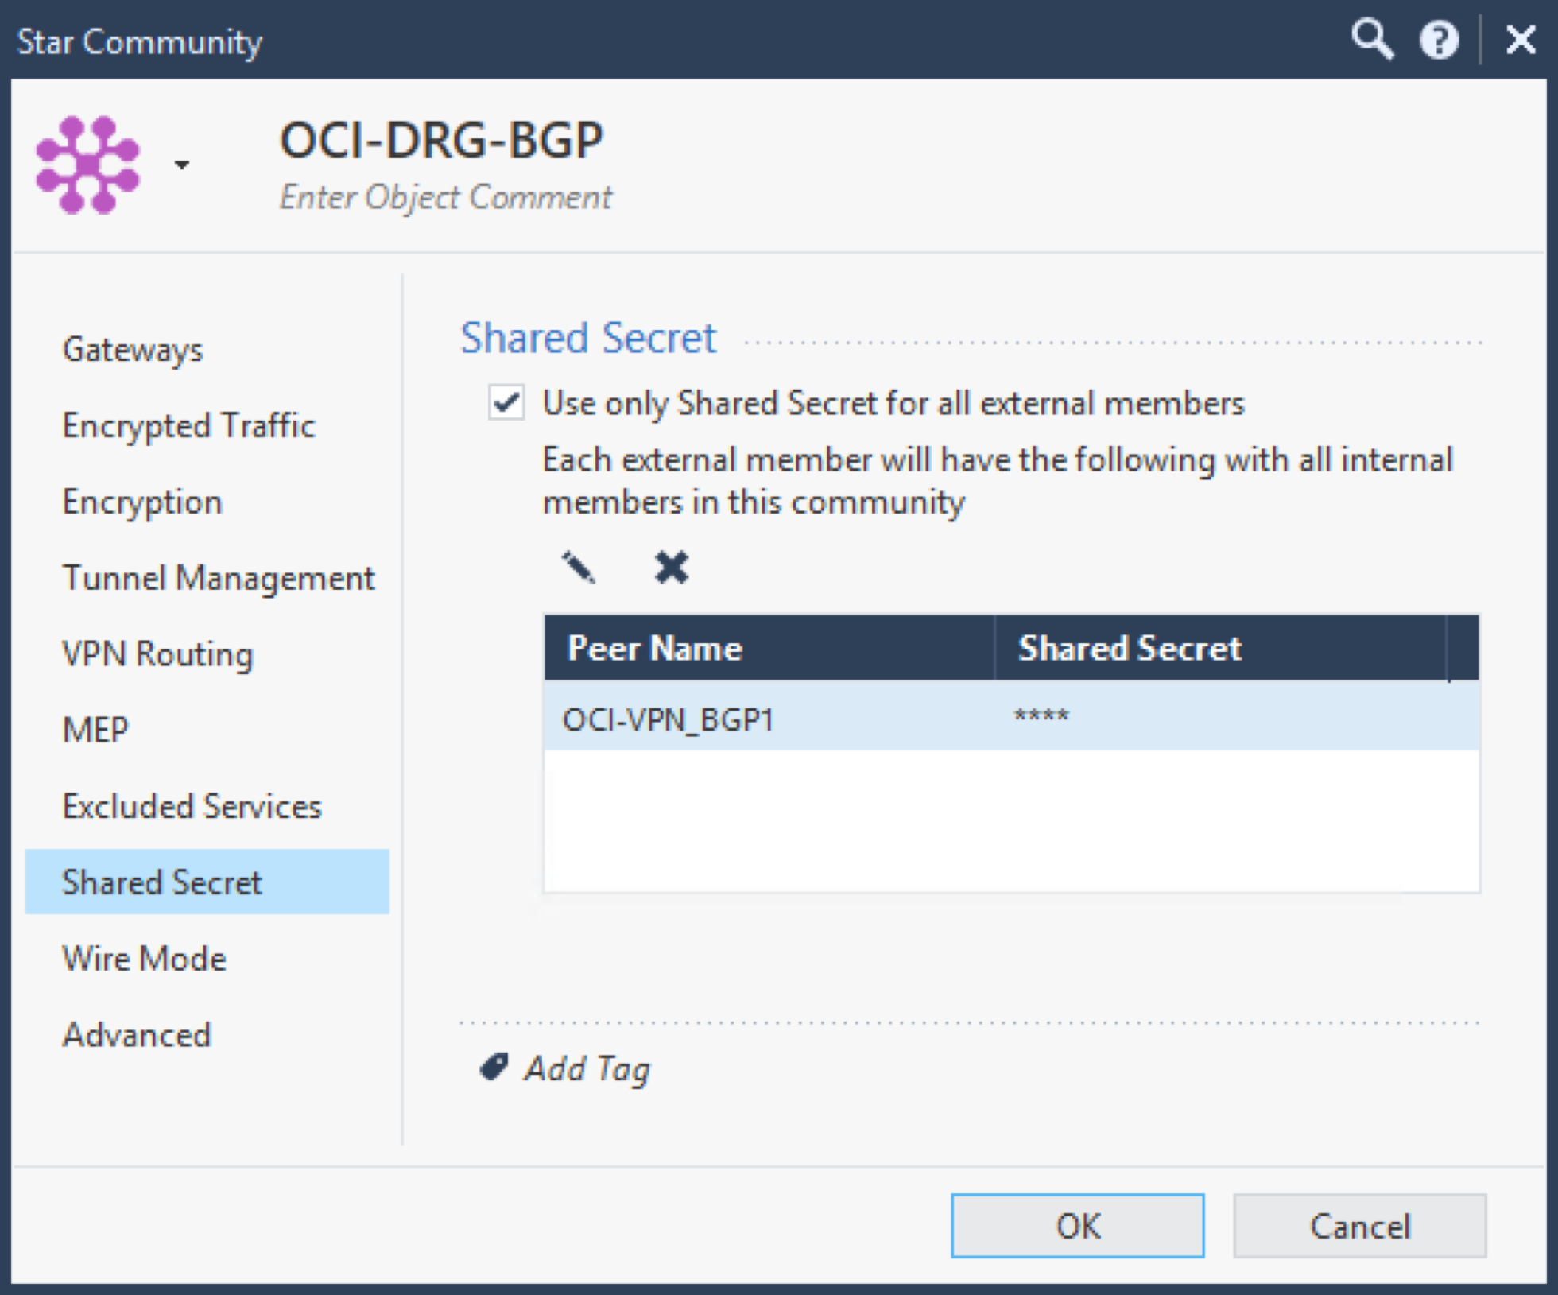1558x1295 pixels.
Task: Go to Encryption settings
Action: pos(142,502)
